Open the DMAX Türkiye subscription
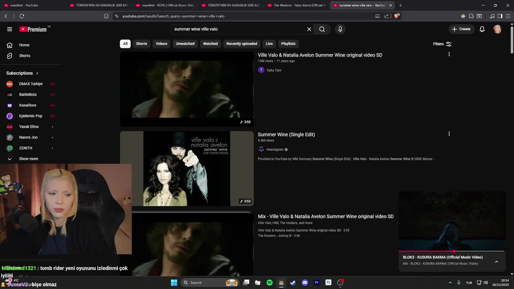Viewport: 514px width, 289px height. pos(31,84)
